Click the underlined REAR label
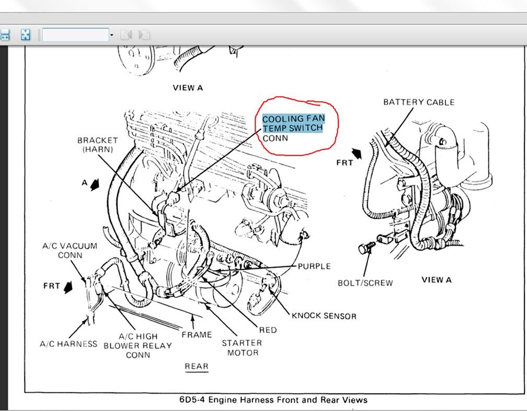The width and height of the screenshot is (527, 411). [x=196, y=366]
